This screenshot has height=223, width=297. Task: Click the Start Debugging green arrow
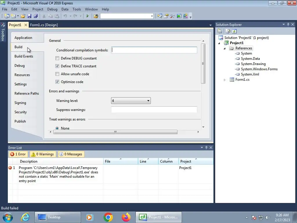[x=88, y=16]
